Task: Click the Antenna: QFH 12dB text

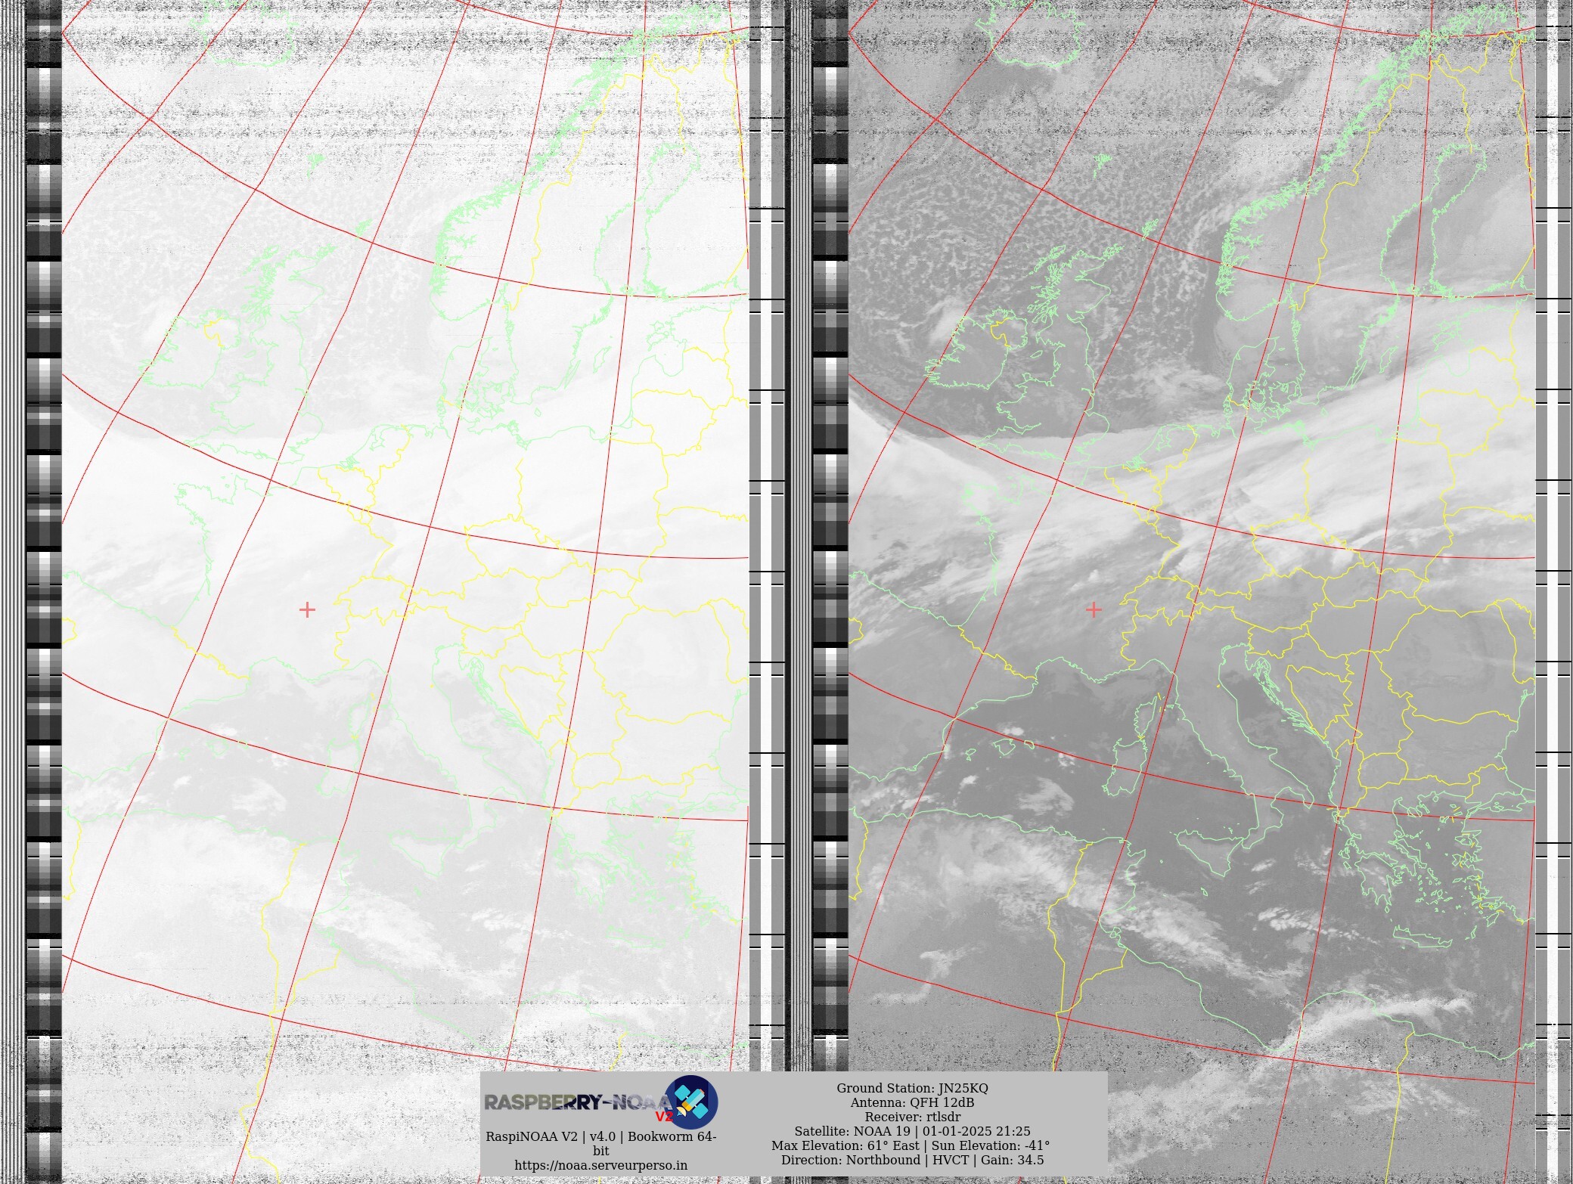Action: click(911, 1102)
